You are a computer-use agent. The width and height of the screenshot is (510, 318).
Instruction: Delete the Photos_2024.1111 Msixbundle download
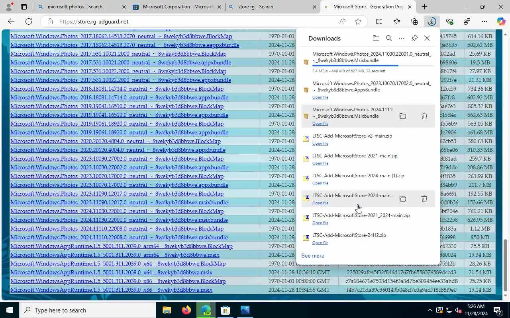pyautogui.click(x=424, y=116)
